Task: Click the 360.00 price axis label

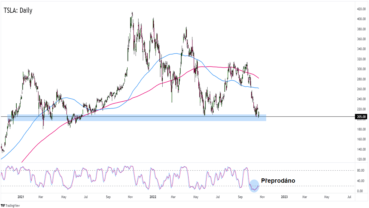Action: coord(361,39)
